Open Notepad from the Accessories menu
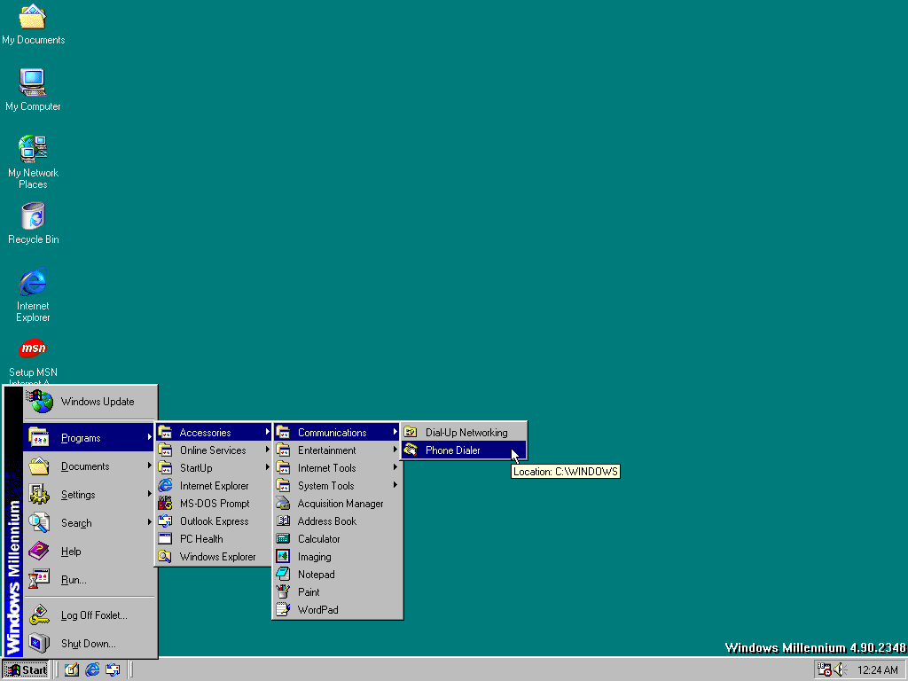Viewport: 908px width, 681px height. [x=316, y=575]
